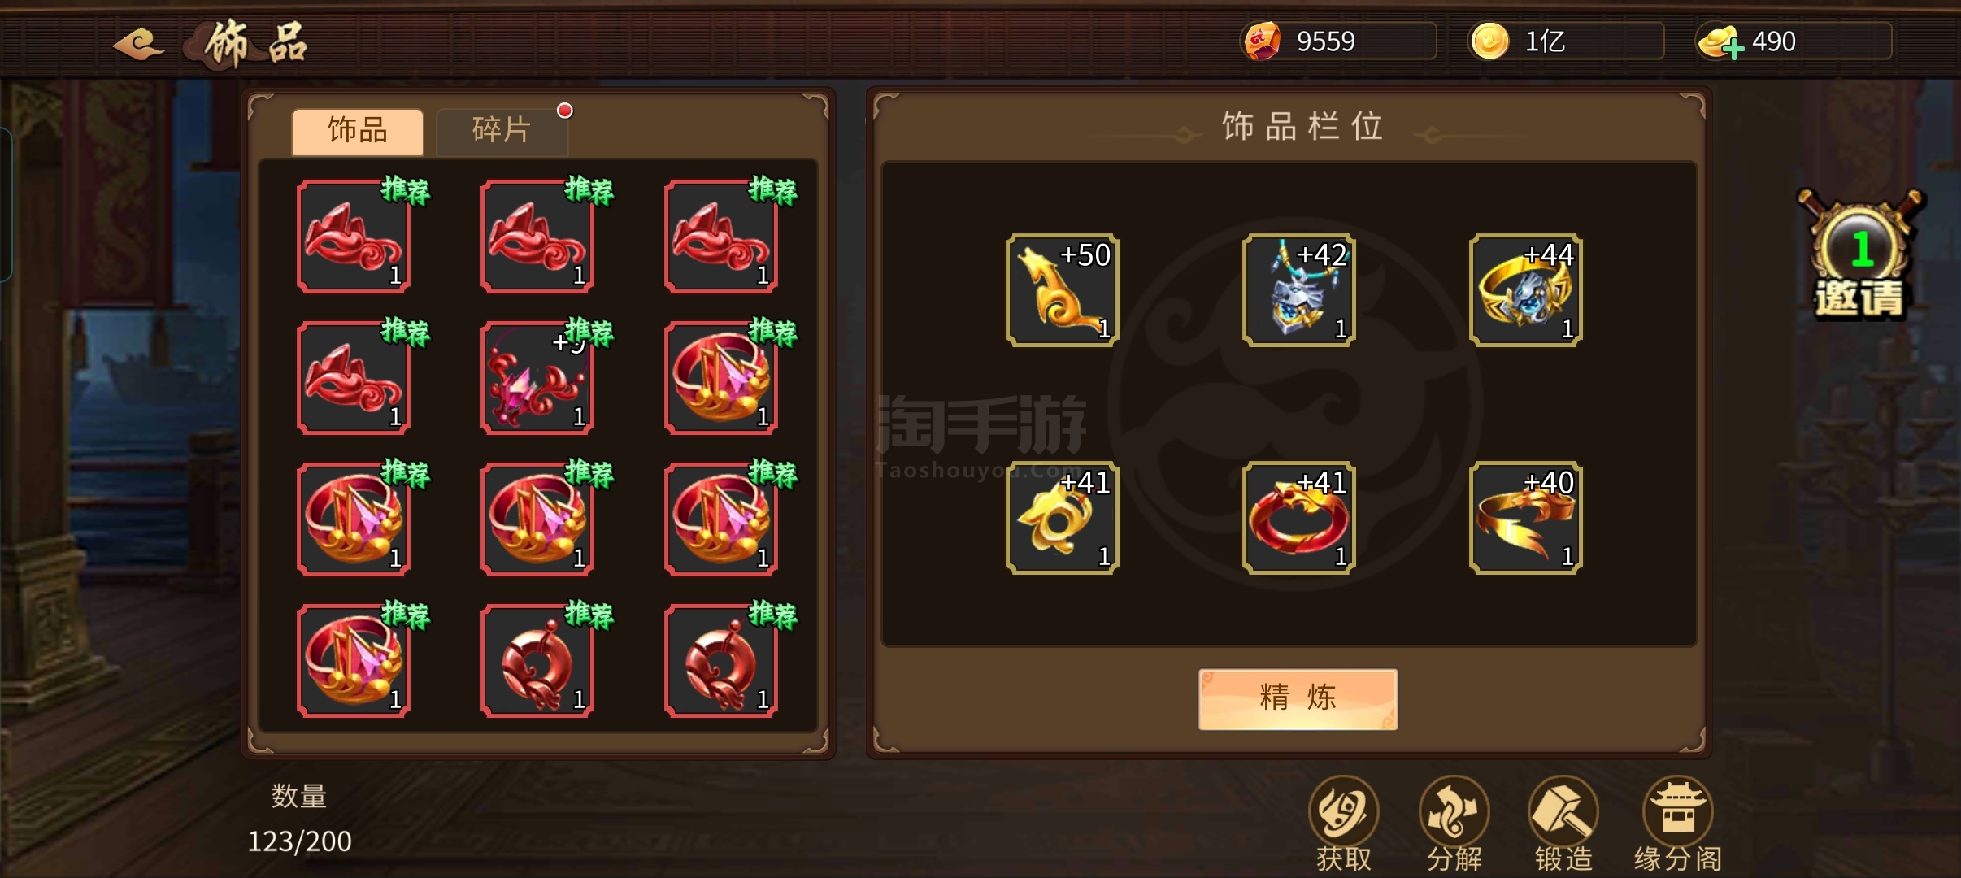Screen dimensions: 1961x878
Task: Select the equipped +42 necklace accessory
Action: pyautogui.click(x=1298, y=290)
